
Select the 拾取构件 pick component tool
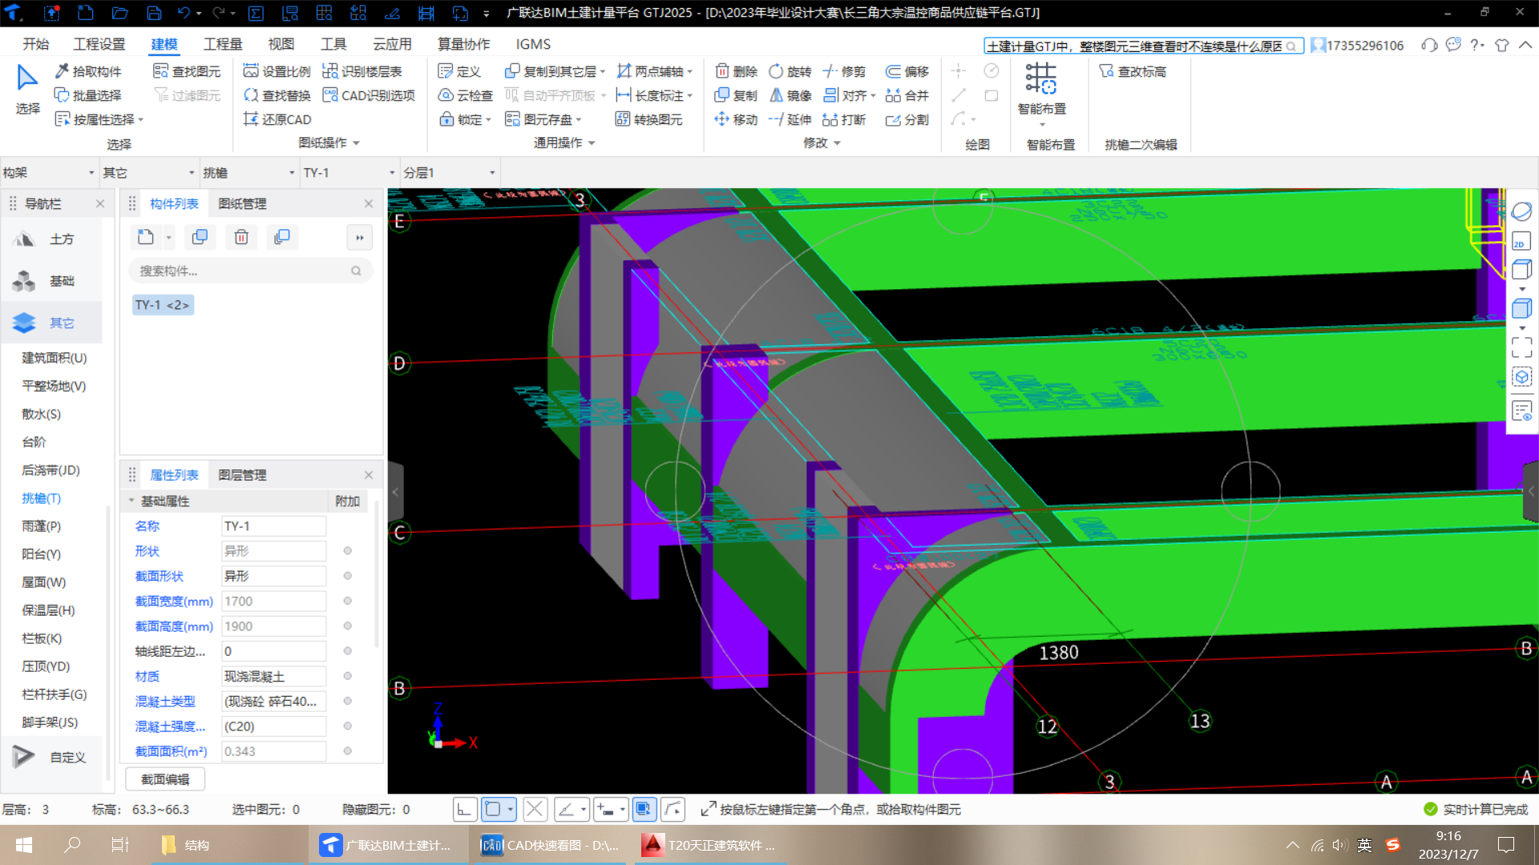[x=88, y=71]
